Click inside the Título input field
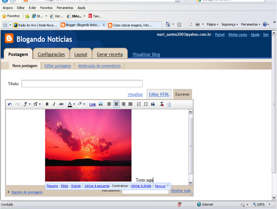 [82, 84]
